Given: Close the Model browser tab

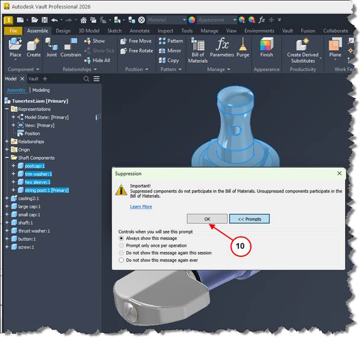Looking at the screenshot, I should click(22, 79).
